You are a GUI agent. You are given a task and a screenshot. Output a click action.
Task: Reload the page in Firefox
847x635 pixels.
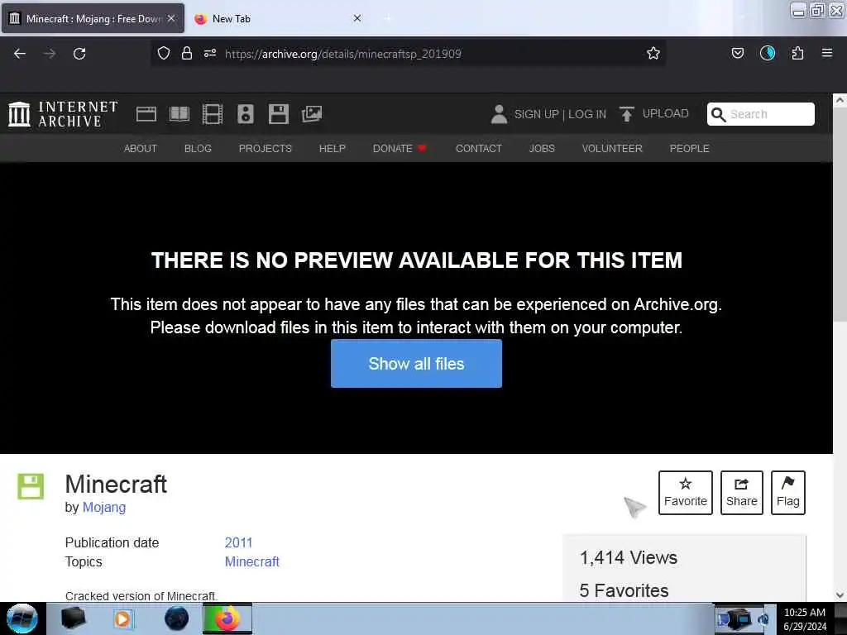tap(79, 54)
